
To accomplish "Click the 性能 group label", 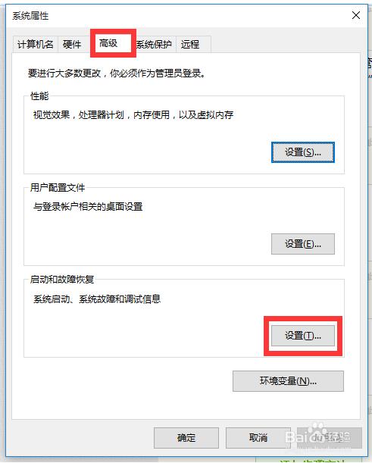I will coord(39,96).
